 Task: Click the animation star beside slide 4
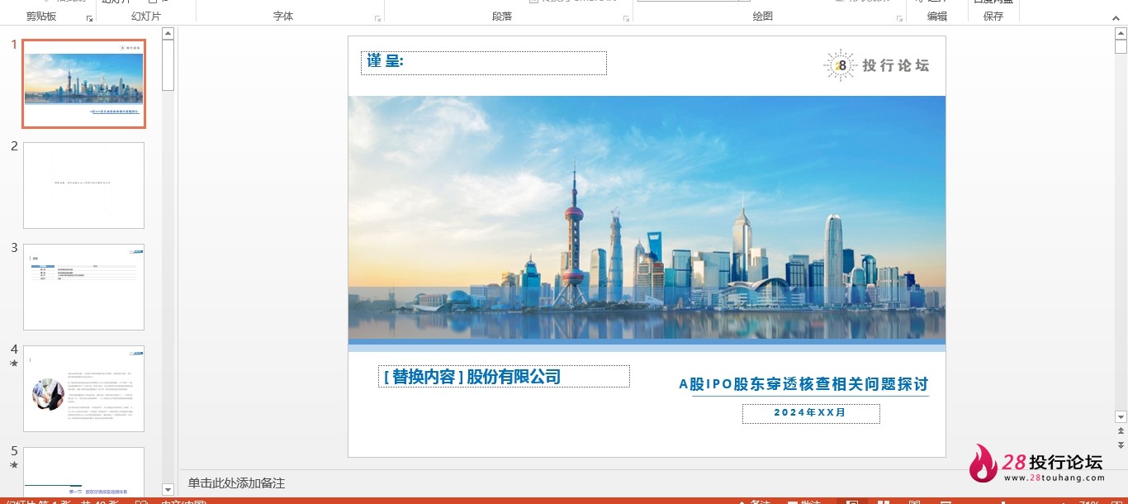coord(13,364)
